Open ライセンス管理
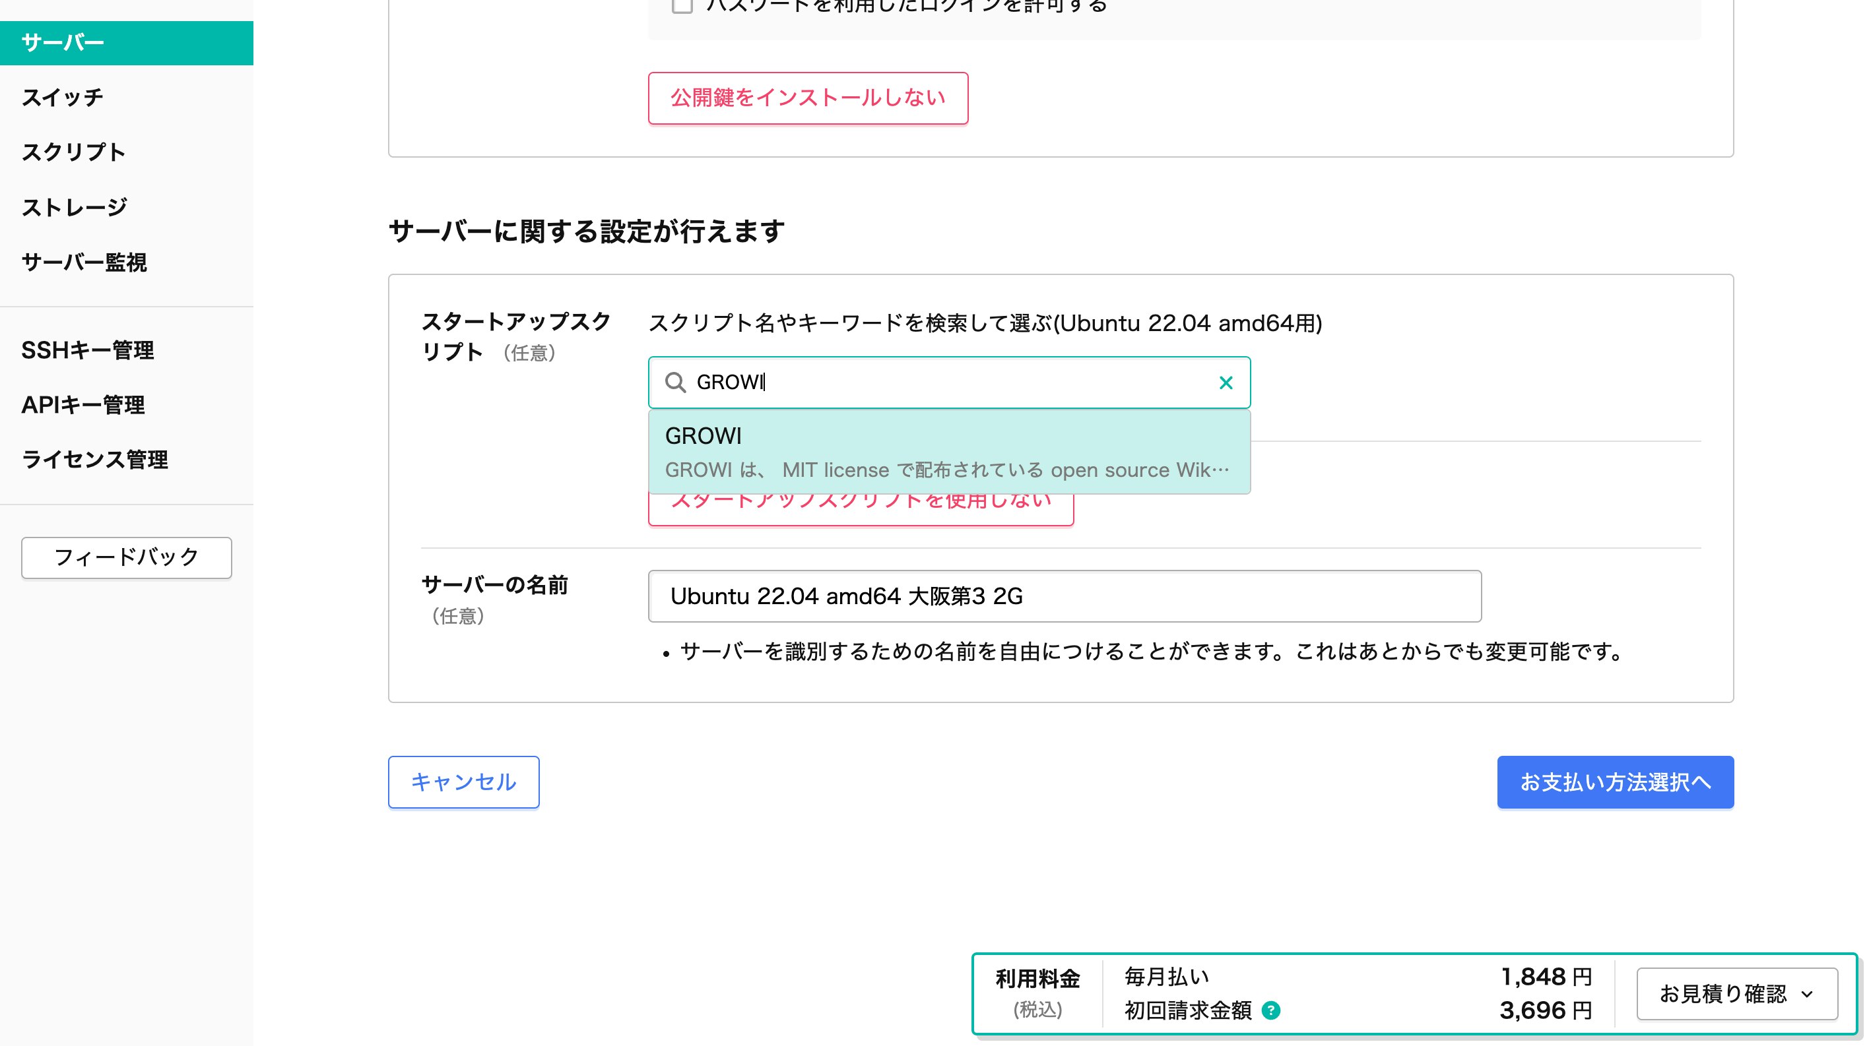This screenshot has width=1869, height=1046. coord(94,460)
